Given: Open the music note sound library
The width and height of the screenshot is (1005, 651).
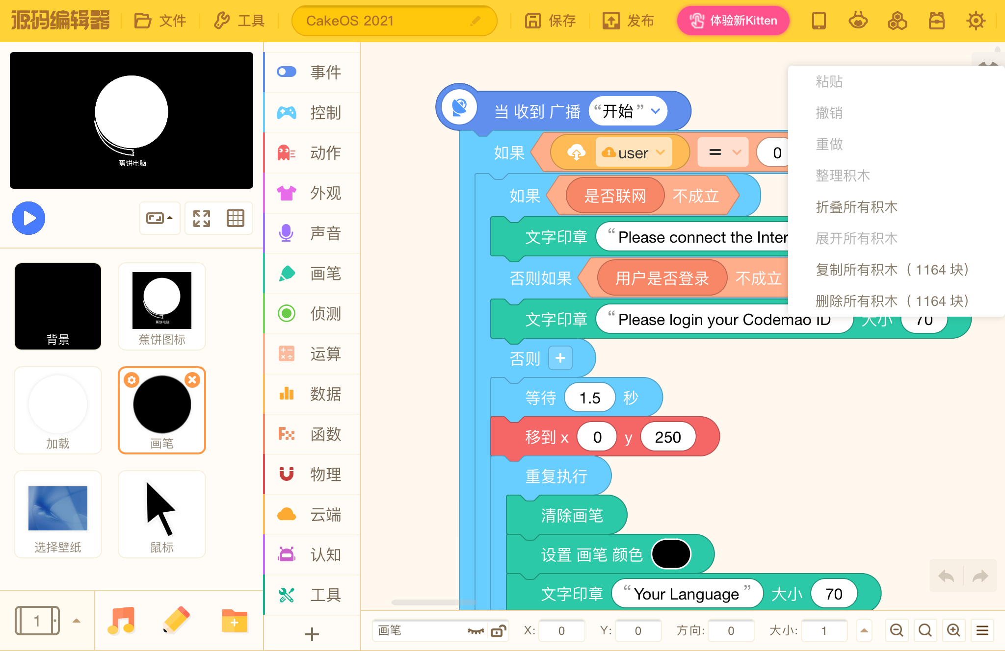Looking at the screenshot, I should click(121, 621).
